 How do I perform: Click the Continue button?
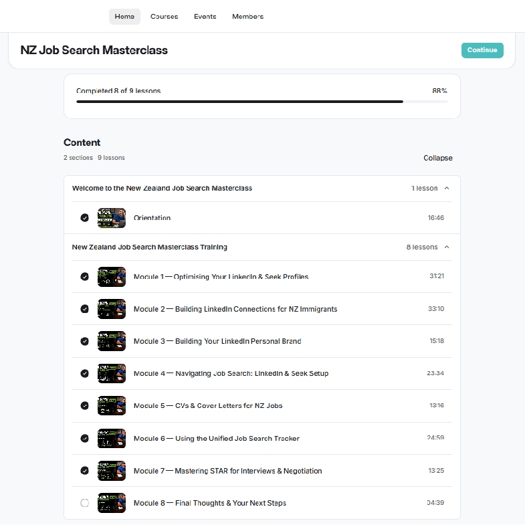[x=482, y=50]
